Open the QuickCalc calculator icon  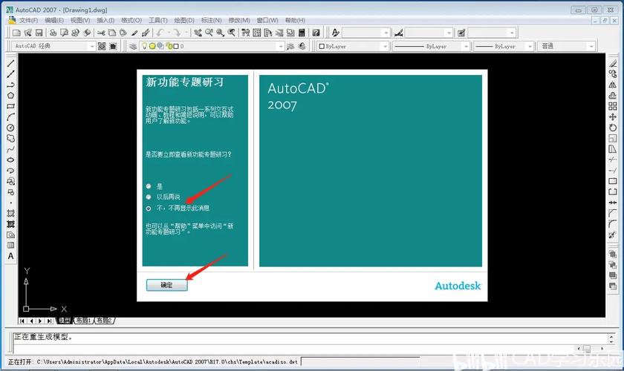(302, 33)
